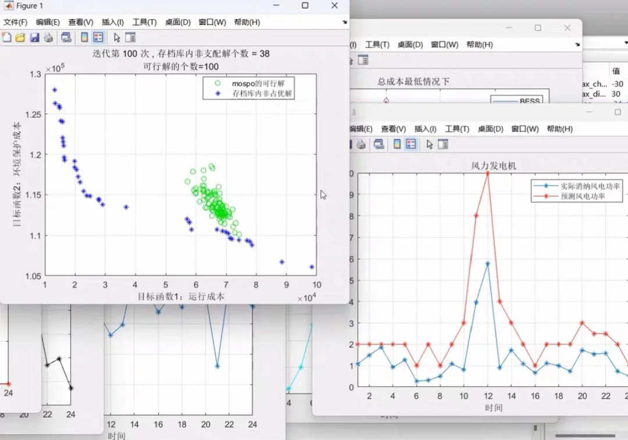Insert colorbar in Figure 1 via toolbar
Image resolution: width=628 pixels, height=440 pixels.
pos(84,38)
